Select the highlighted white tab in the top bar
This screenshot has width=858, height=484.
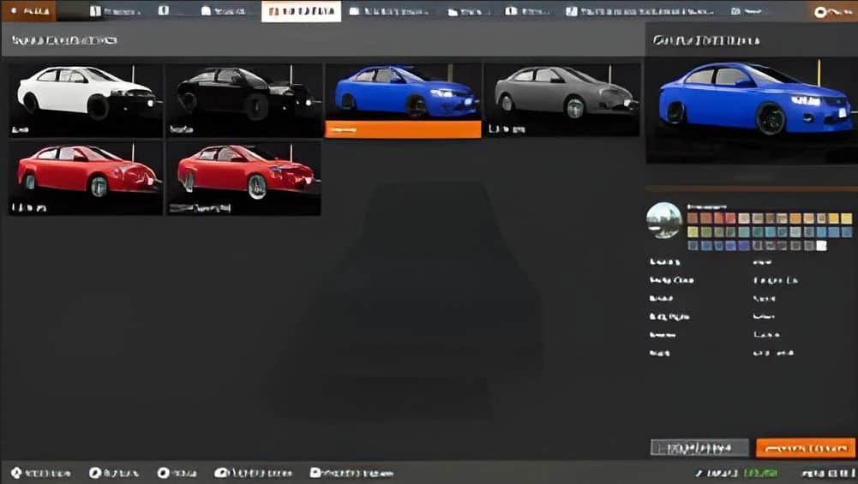click(301, 11)
